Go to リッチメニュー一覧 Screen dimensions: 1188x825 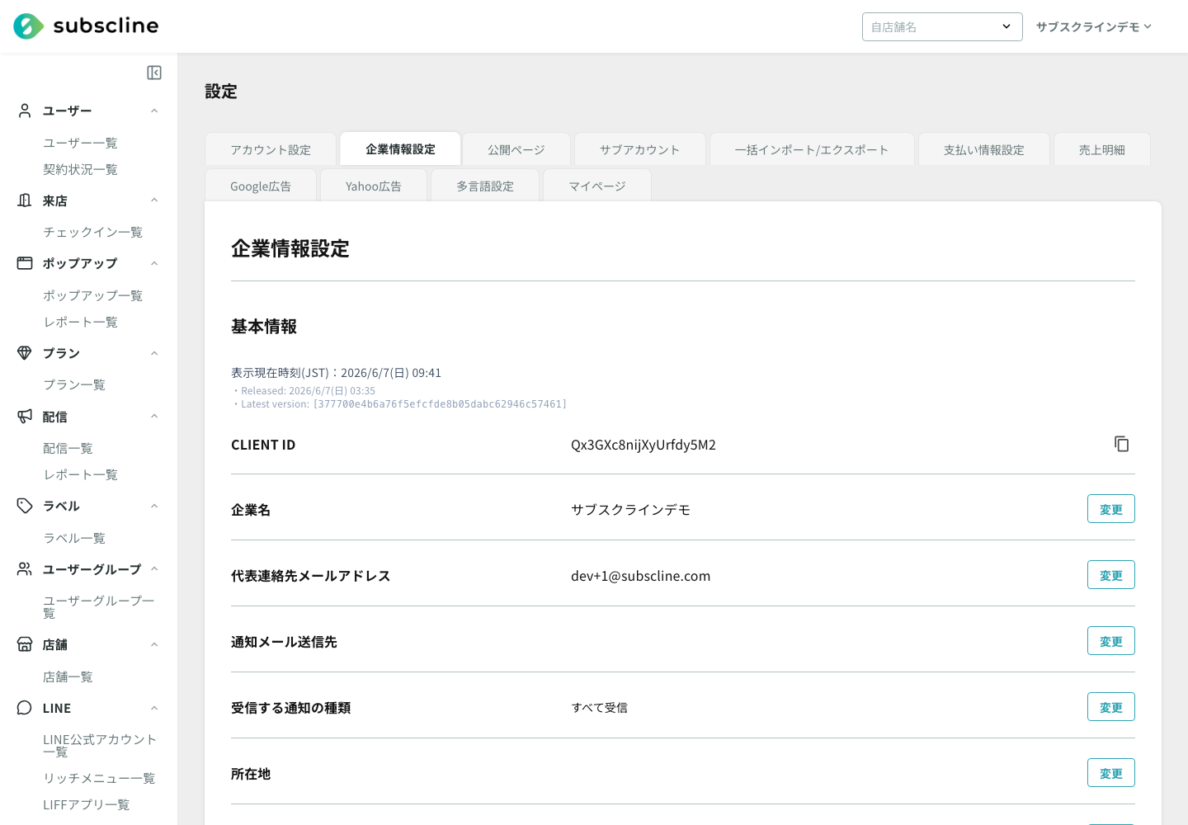coord(99,778)
